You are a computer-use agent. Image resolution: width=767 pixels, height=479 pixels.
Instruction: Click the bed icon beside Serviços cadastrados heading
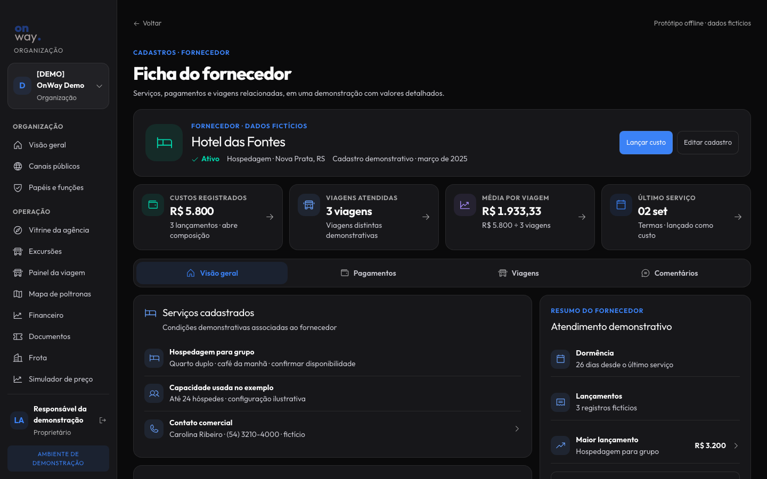(x=151, y=313)
